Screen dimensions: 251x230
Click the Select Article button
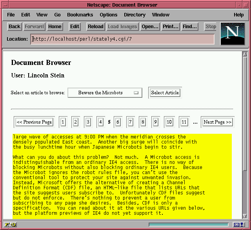point(165,93)
